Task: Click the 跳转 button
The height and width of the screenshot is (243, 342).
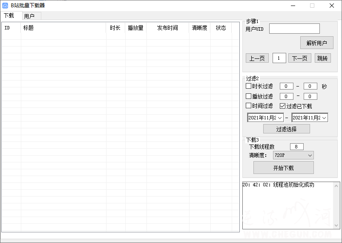Action: 322,58
